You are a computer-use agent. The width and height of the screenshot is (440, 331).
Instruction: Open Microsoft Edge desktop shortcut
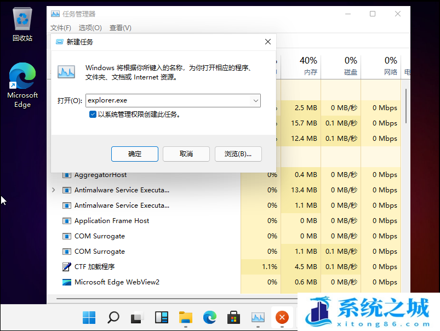[x=22, y=85]
